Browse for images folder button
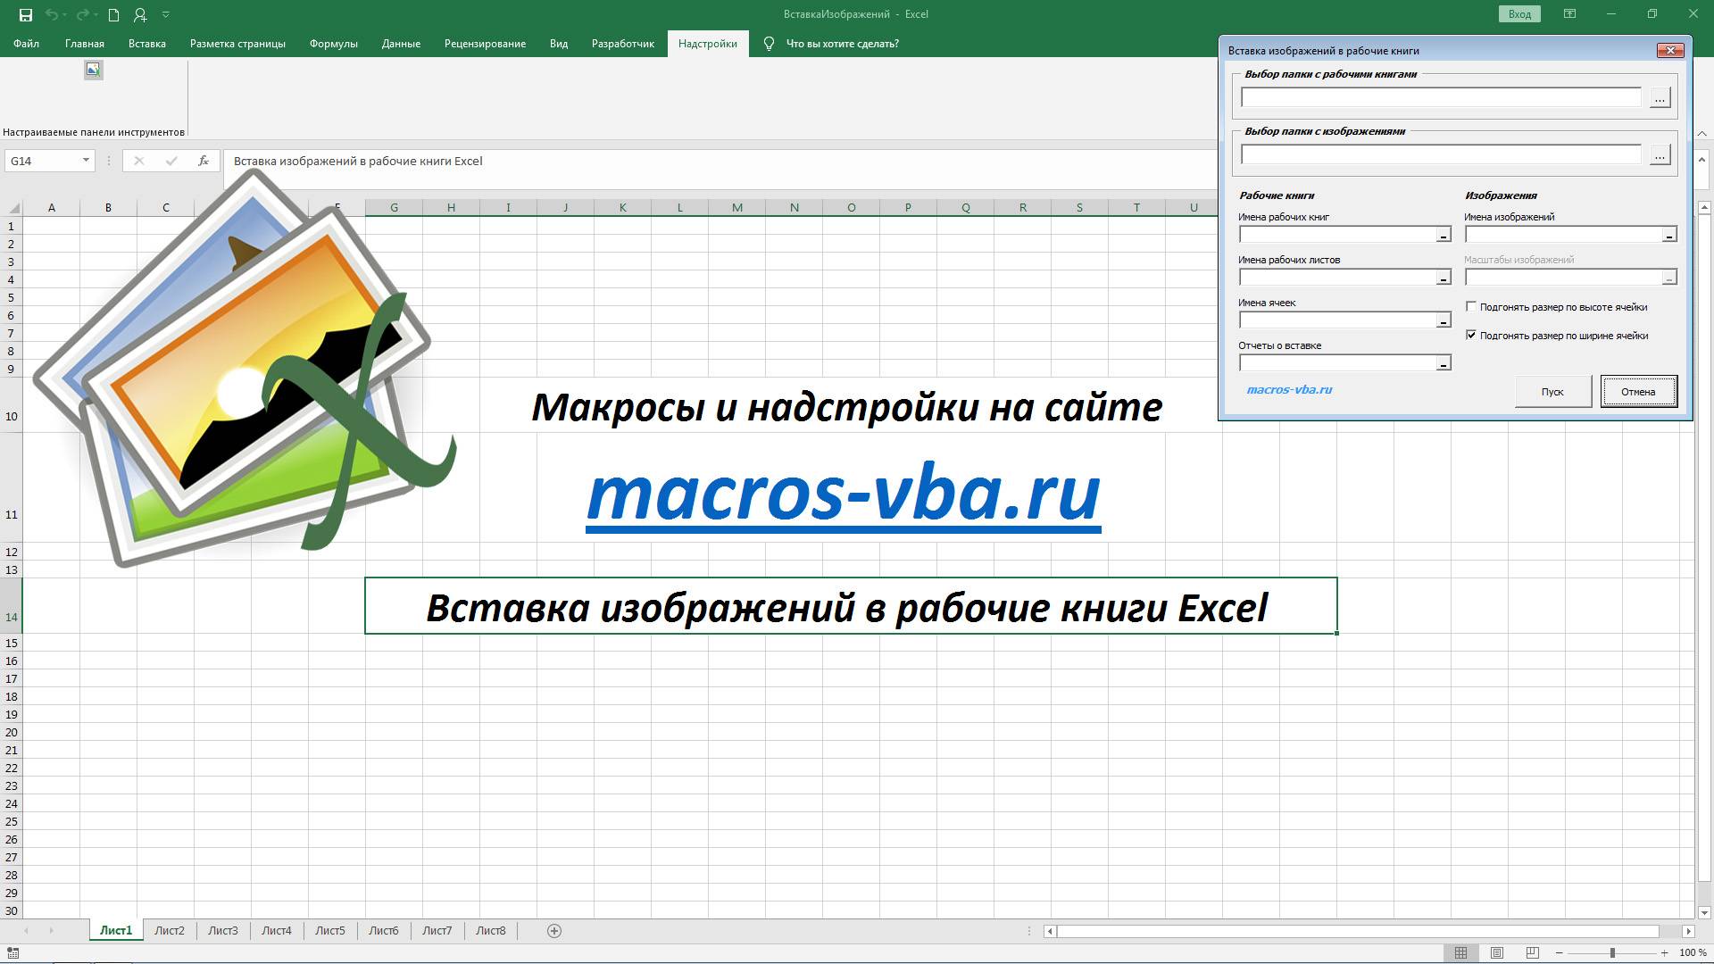This screenshot has height=964, width=1714. pos(1660,155)
